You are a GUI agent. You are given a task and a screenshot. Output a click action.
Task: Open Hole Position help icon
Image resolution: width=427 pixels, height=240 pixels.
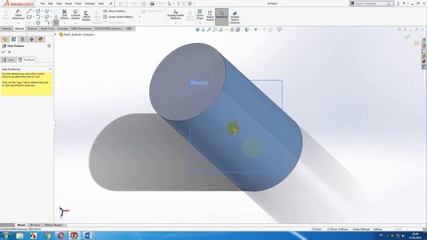[x=49, y=46]
